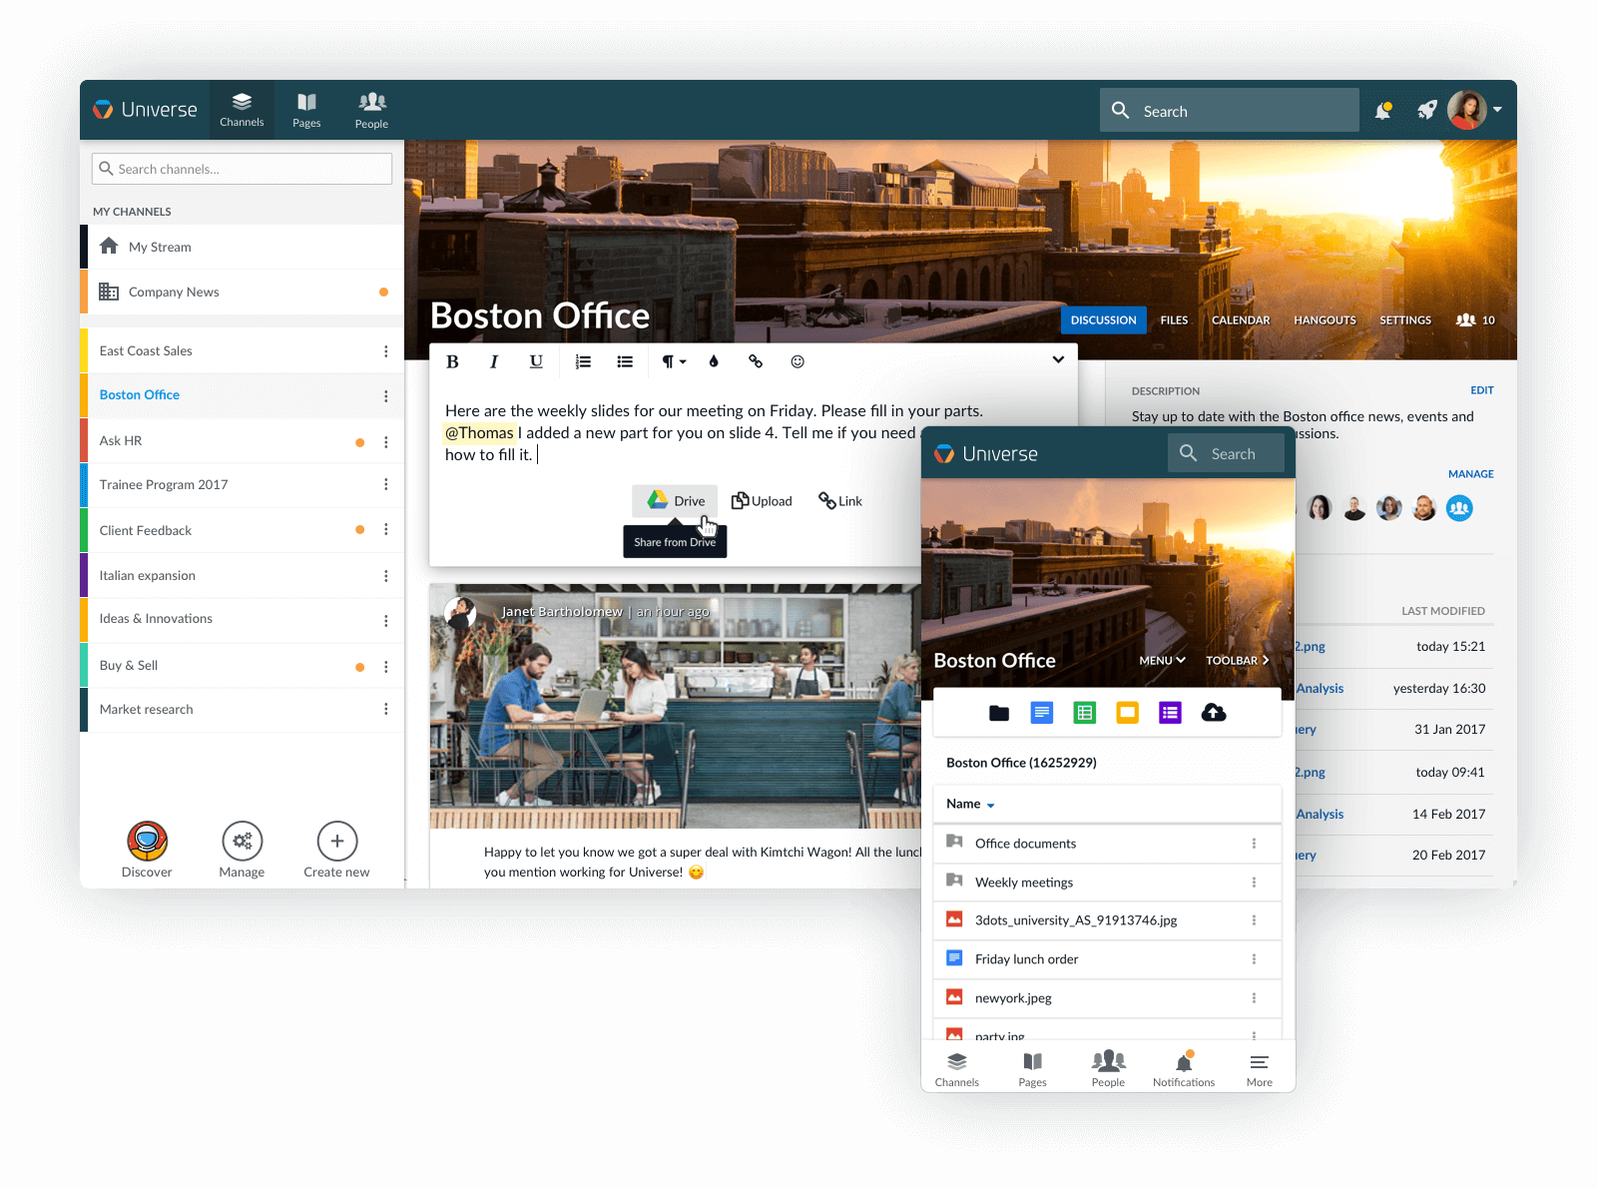Open the CALENDAR tab

1241,320
